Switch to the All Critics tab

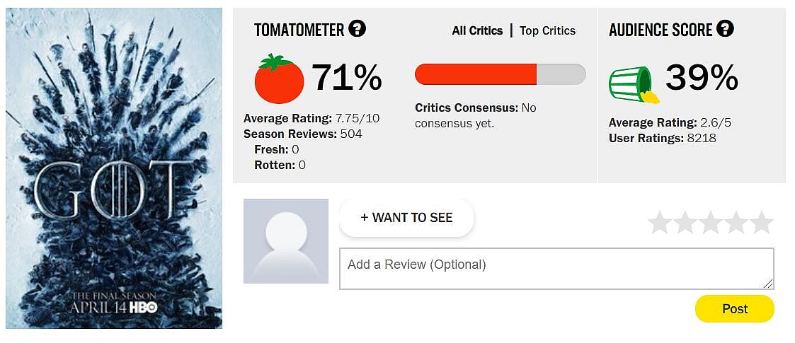pos(477,30)
